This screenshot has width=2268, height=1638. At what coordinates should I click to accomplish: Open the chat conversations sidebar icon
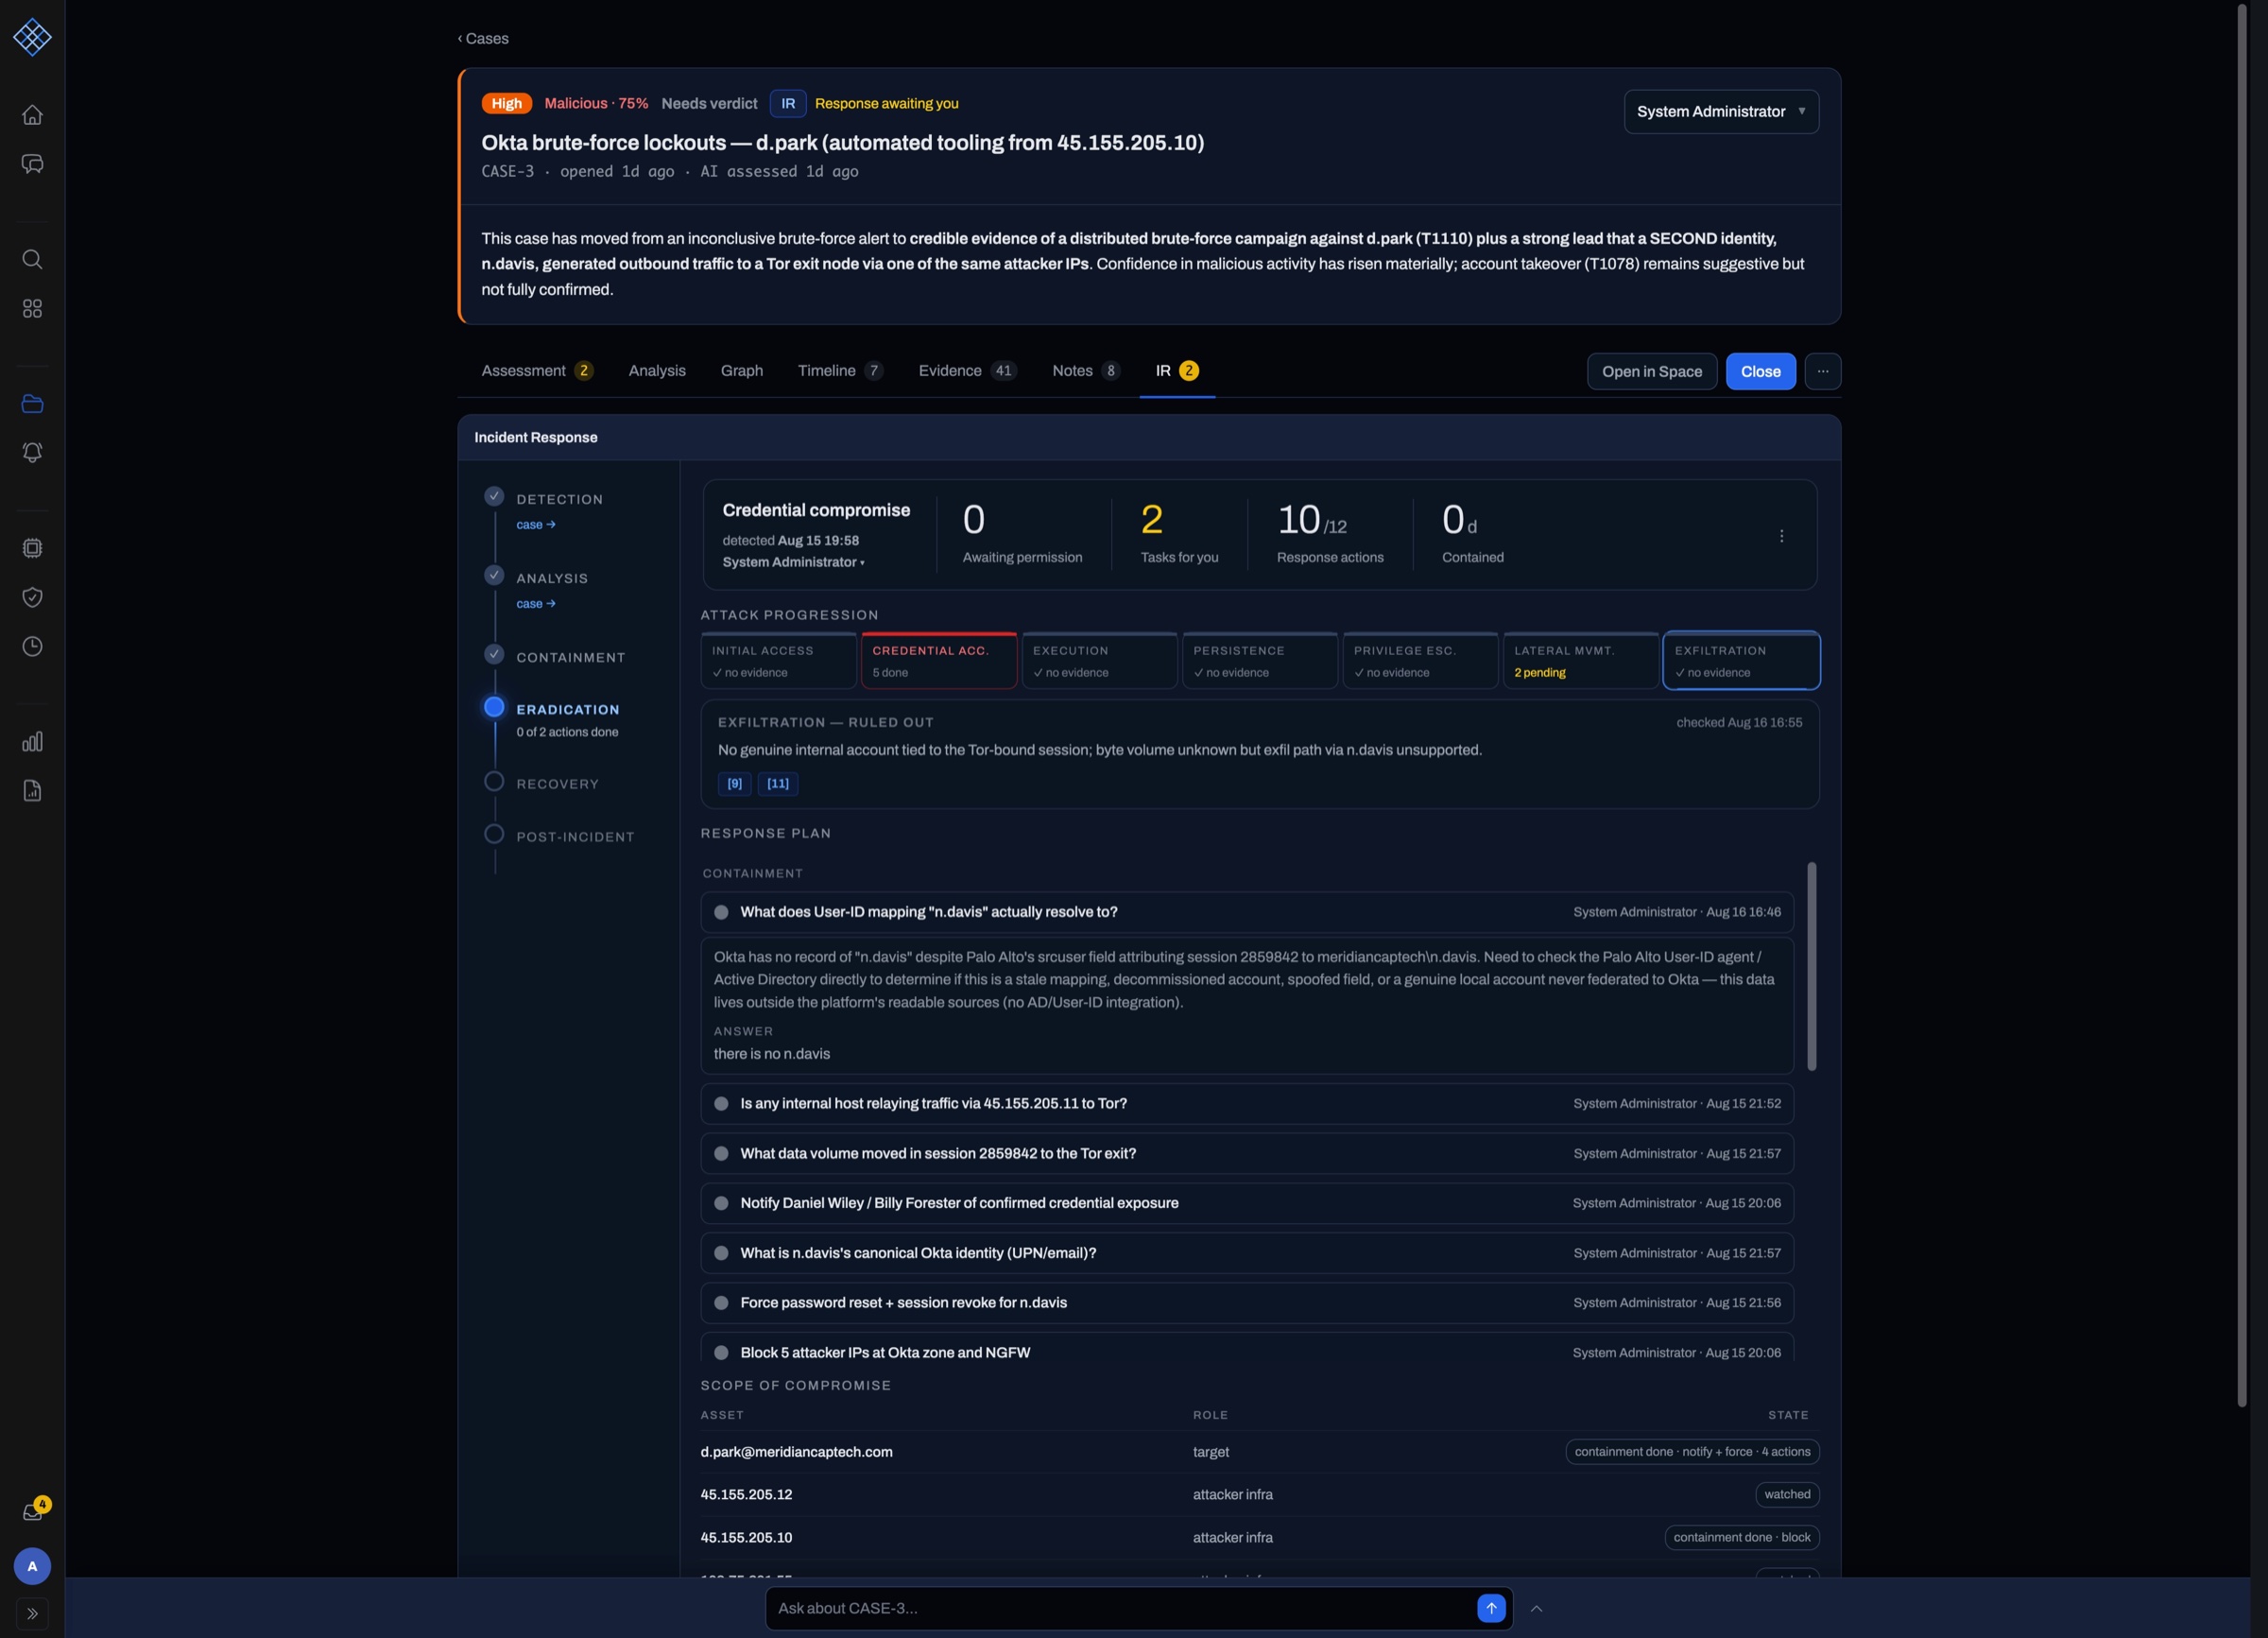(x=32, y=164)
